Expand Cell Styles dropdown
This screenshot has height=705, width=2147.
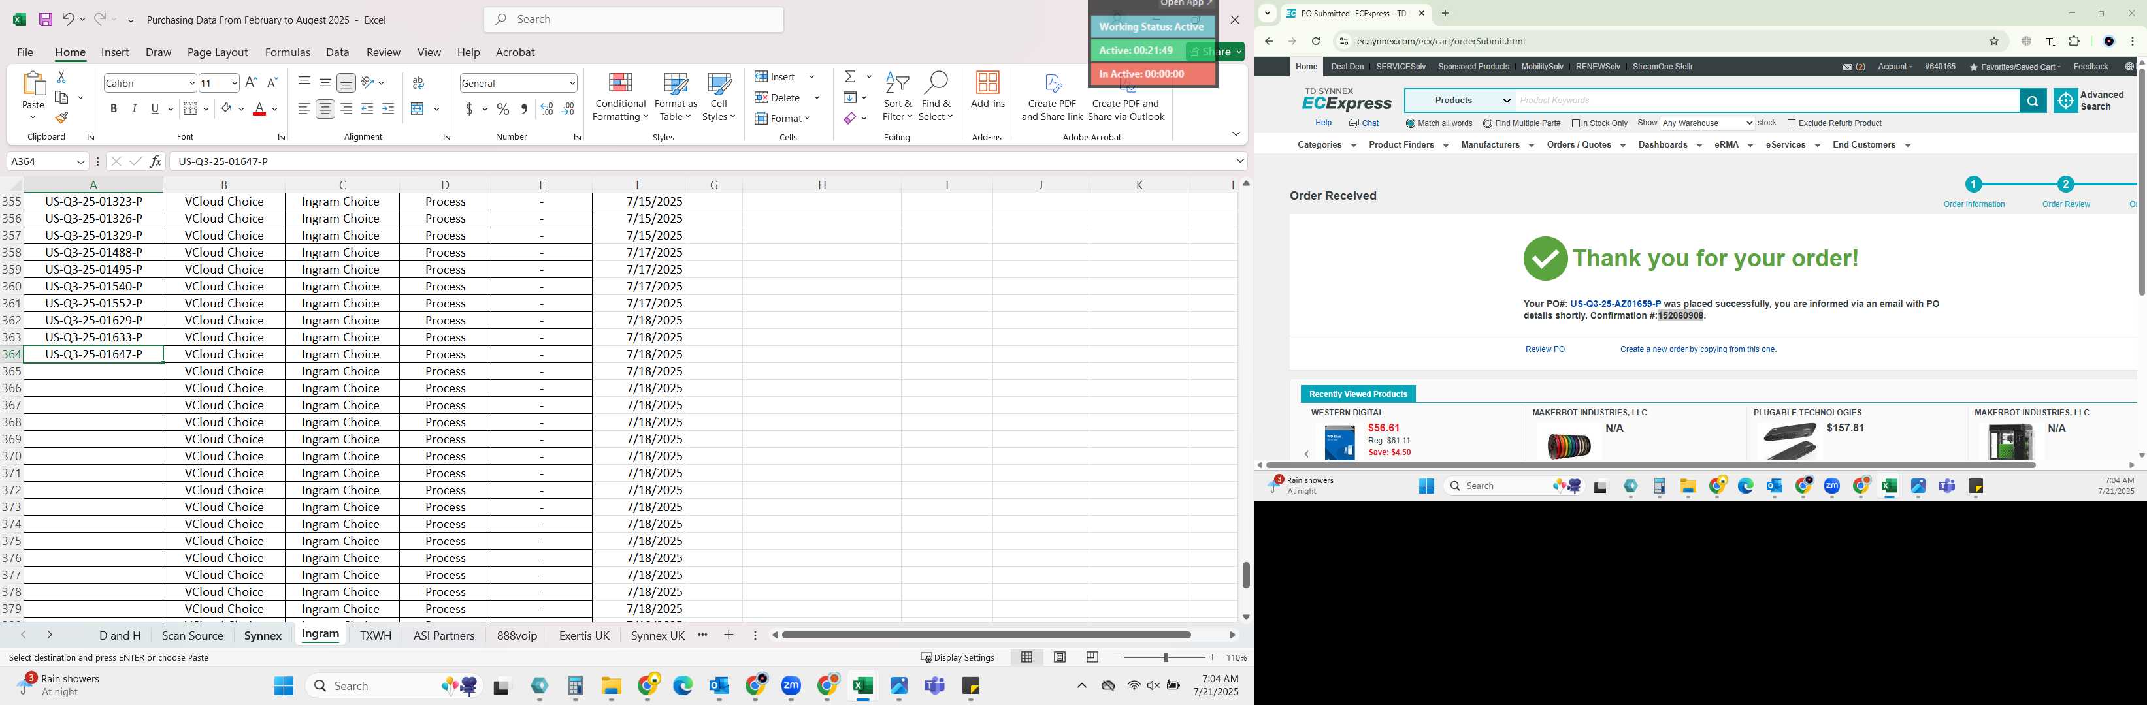[719, 97]
